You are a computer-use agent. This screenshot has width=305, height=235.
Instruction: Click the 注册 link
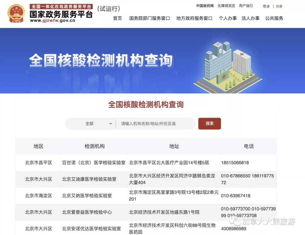point(279,6)
